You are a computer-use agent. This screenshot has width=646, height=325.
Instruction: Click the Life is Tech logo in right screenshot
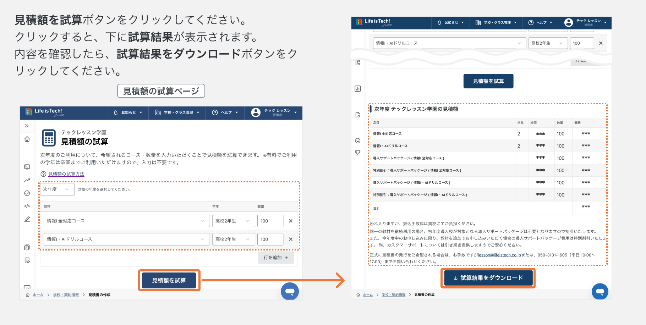click(x=374, y=22)
